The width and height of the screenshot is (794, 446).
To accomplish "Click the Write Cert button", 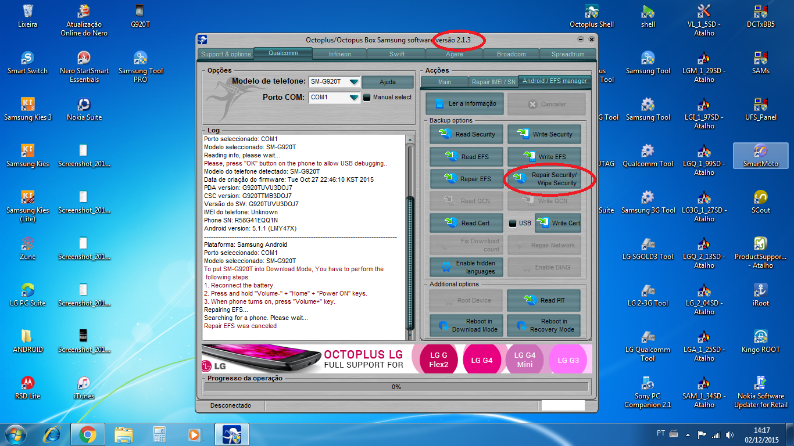I will pyautogui.click(x=558, y=223).
